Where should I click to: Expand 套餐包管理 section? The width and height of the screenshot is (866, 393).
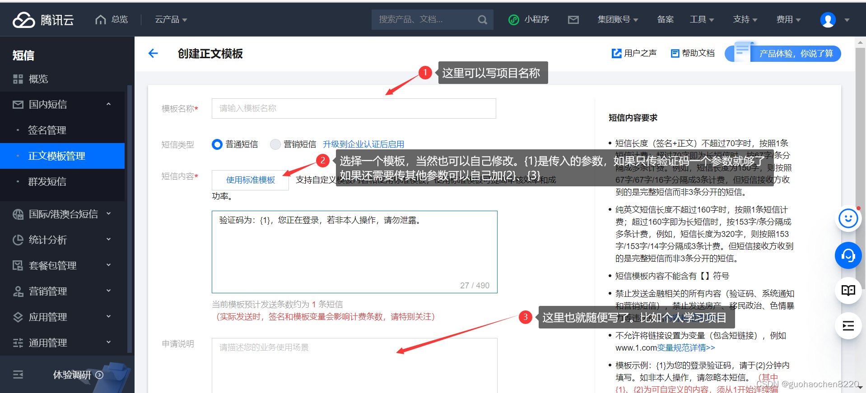tap(62, 265)
